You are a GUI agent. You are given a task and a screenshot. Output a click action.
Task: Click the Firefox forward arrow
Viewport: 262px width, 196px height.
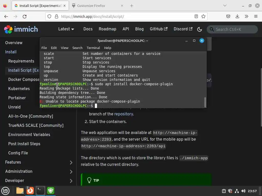point(15,17)
